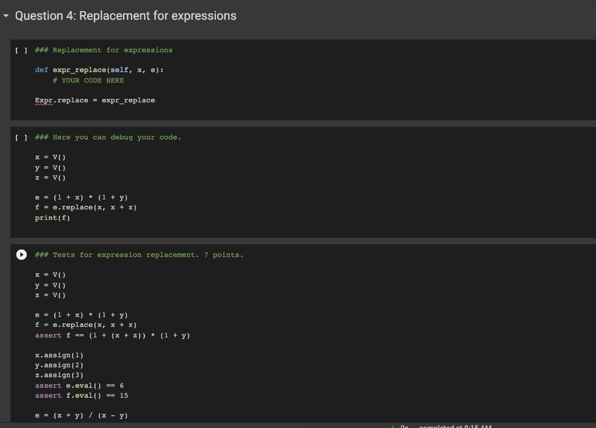Click the '[ ]' run indicator of the debug cell
Image resolution: width=596 pixels, height=428 pixels.
click(21, 137)
